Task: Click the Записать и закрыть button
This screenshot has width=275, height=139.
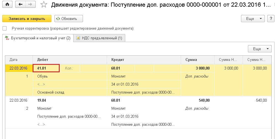Action: (x=27, y=19)
